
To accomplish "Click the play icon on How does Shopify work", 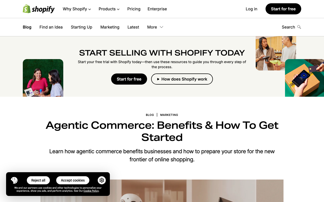I will tap(158, 79).
